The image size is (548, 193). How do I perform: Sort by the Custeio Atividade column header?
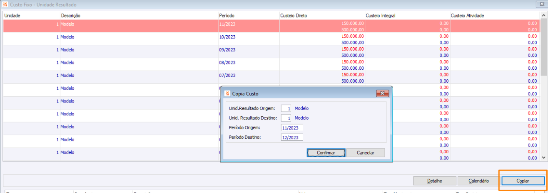(x=495, y=15)
